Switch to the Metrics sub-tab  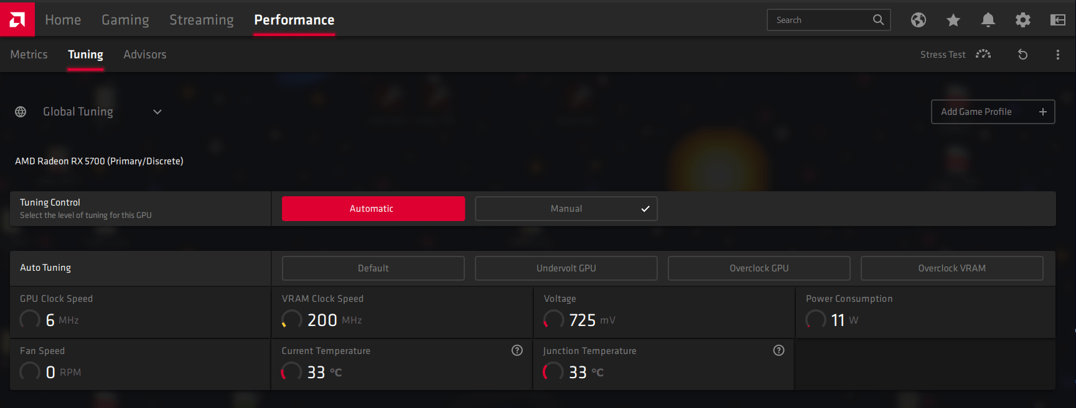29,55
